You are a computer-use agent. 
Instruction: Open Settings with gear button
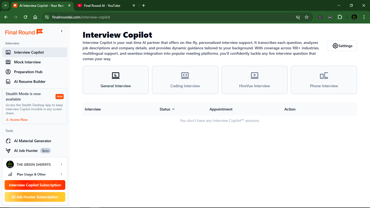342,46
